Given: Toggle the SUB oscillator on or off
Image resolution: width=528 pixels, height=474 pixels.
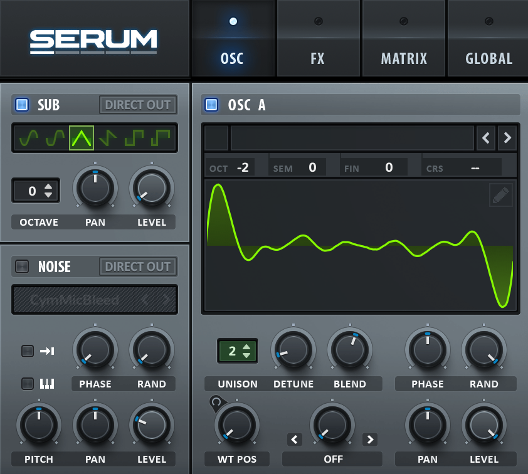Looking at the screenshot, I should tap(22, 105).
